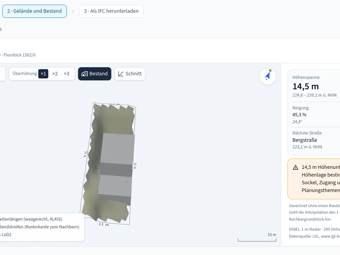Click the 'Randstreifen (Rasterkante zum Nachbarn)' legend entry
The height and width of the screenshot is (255, 340).
[39, 227]
